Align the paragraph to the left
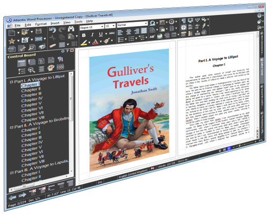268x214 pixels. (120, 33)
